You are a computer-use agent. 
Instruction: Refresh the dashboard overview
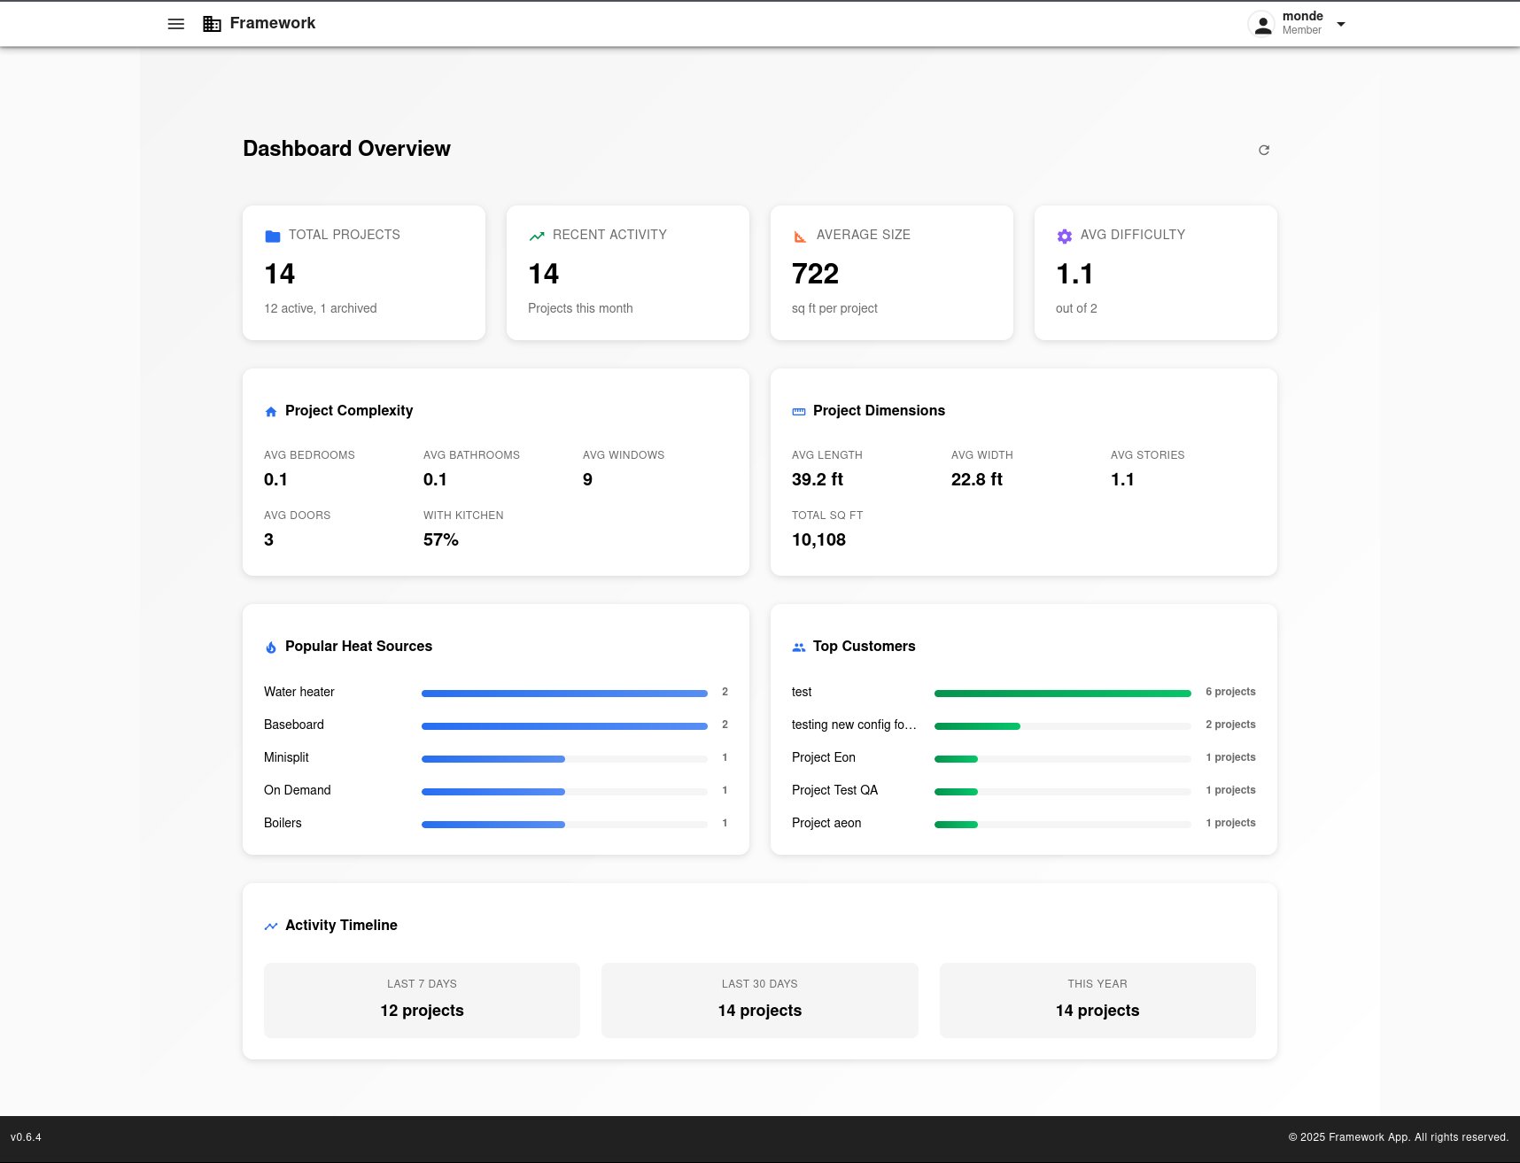click(1264, 150)
